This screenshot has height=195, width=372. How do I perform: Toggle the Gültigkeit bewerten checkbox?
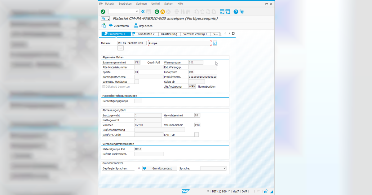coord(104,86)
